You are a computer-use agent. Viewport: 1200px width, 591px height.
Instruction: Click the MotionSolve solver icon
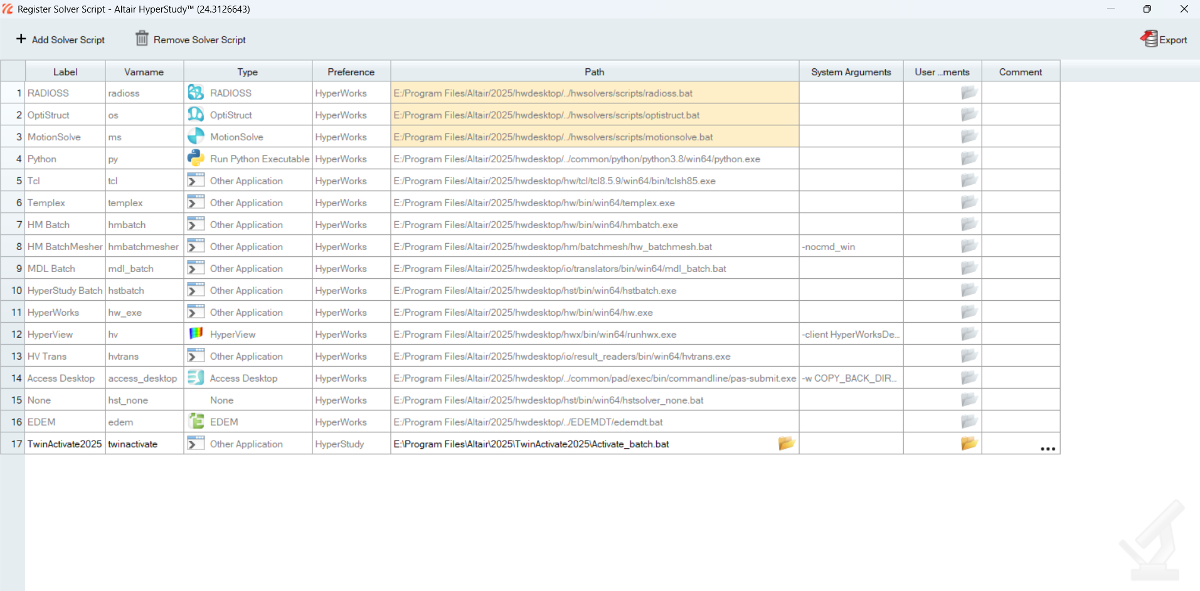(x=195, y=136)
